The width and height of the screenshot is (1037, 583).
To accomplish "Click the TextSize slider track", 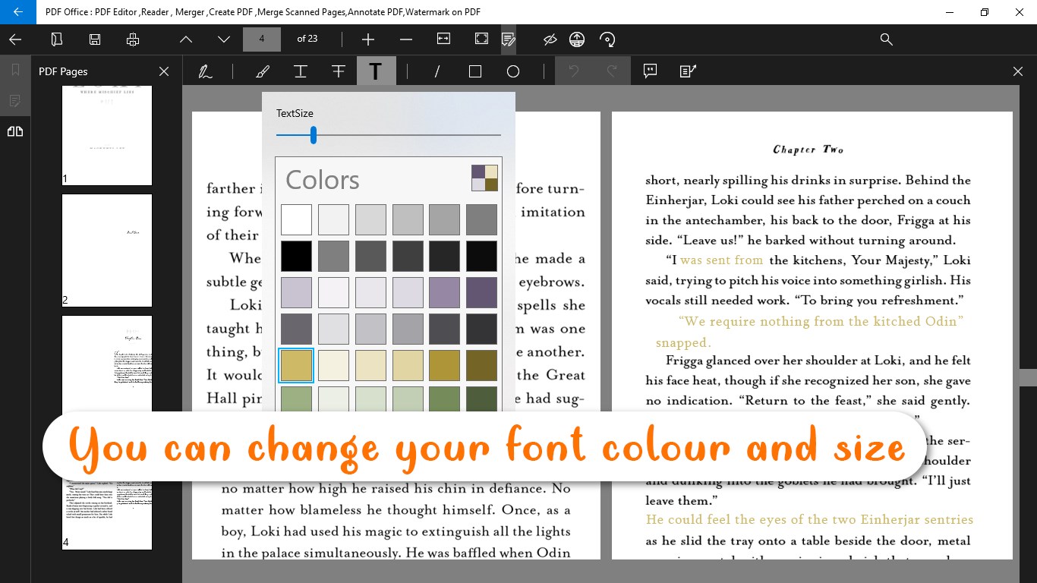I will (389, 135).
